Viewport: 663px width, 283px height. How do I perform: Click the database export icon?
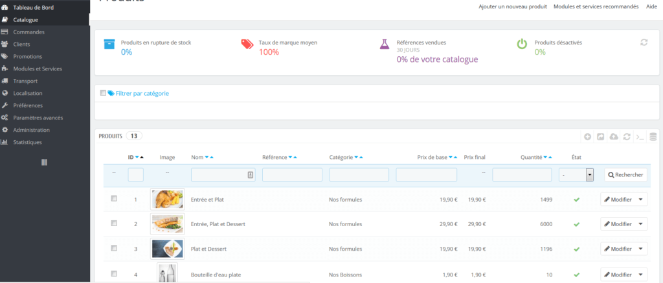point(653,136)
